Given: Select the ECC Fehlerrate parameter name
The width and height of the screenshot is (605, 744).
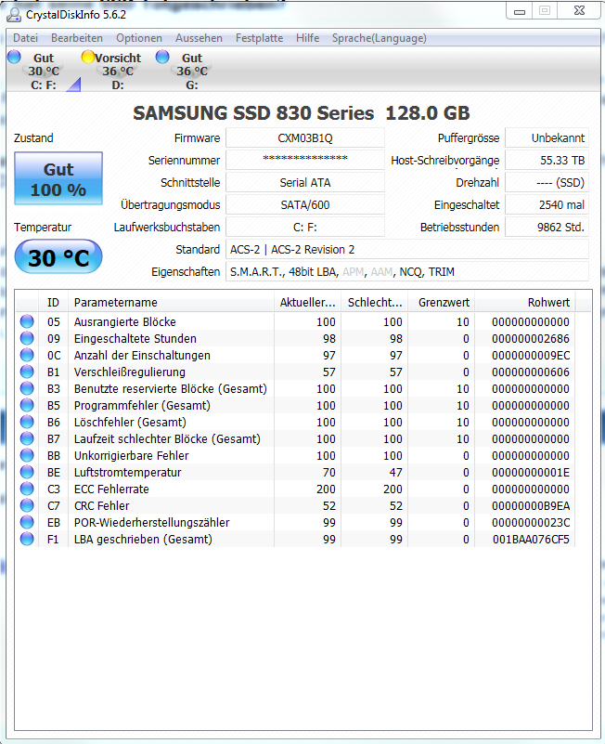Looking at the screenshot, I should click(111, 489).
